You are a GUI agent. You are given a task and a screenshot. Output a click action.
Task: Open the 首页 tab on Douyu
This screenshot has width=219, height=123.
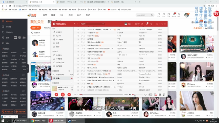coord(45,15)
